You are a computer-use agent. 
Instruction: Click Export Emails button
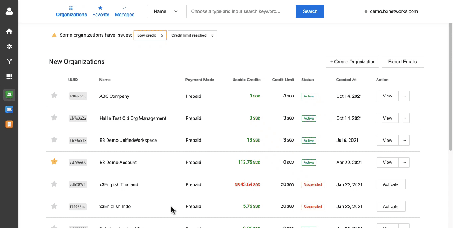402,62
